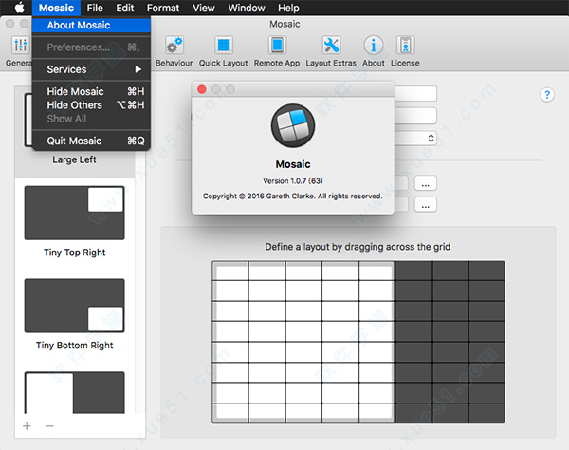This screenshot has height=450, width=569.
Task: Open the File menu
Action: pyautogui.click(x=95, y=8)
